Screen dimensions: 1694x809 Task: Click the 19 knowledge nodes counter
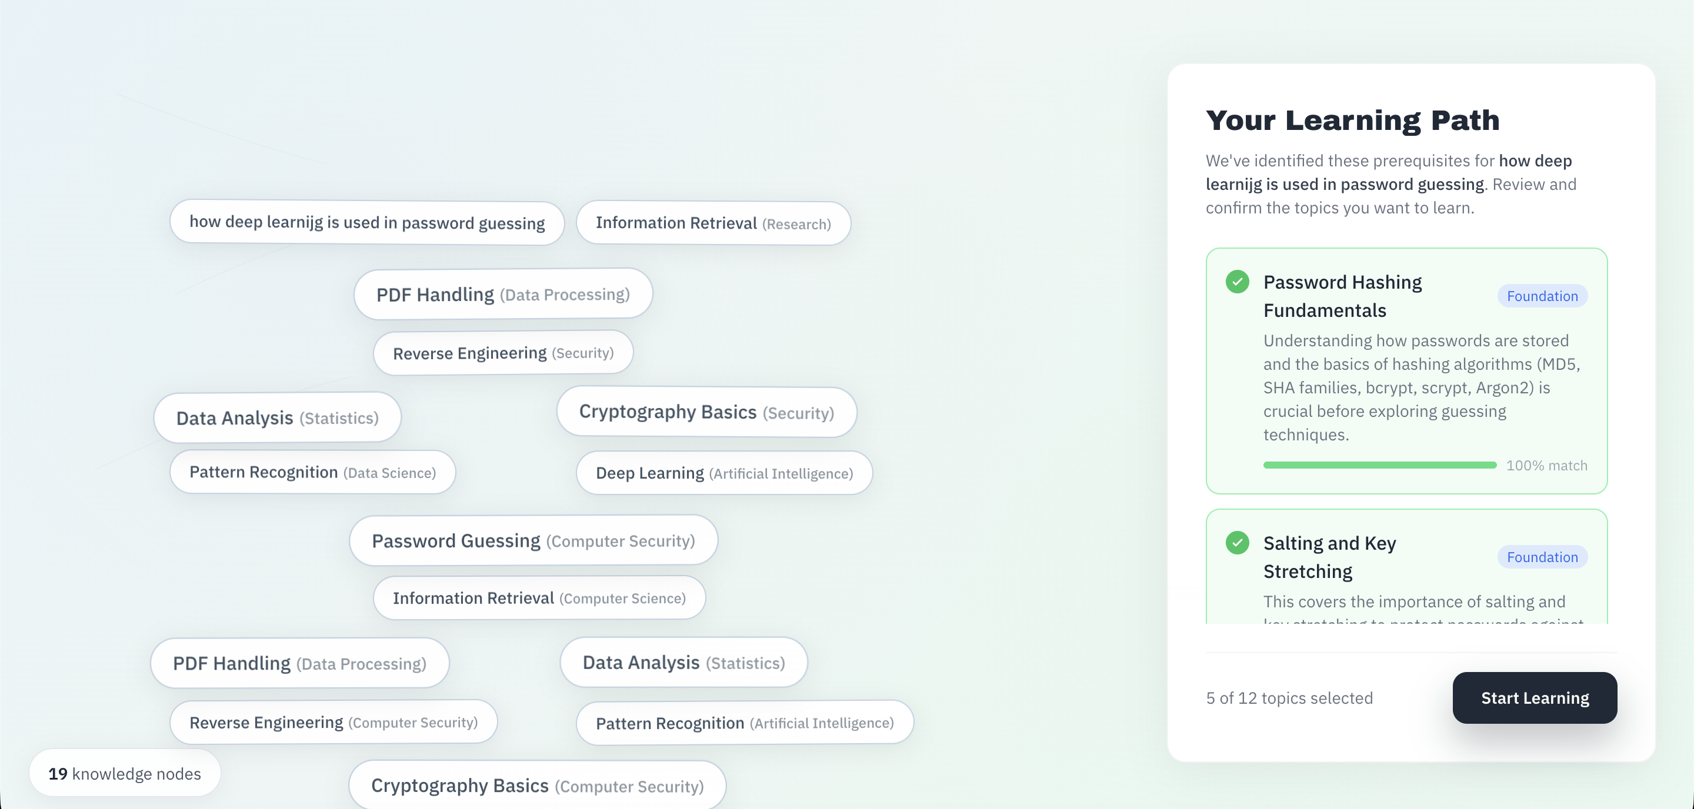pos(124,773)
